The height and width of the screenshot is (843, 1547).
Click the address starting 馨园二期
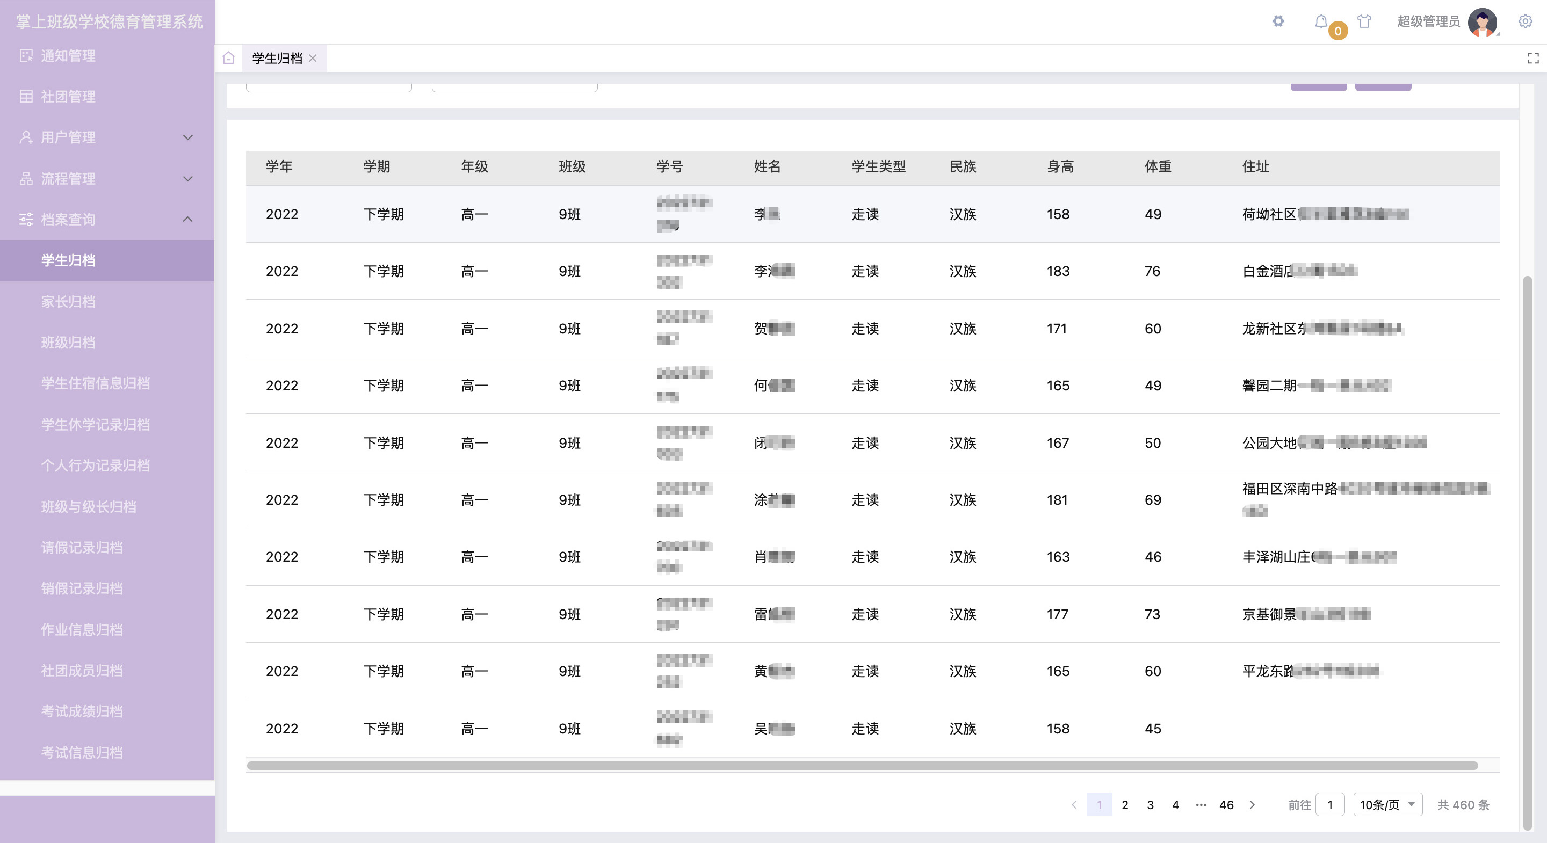click(1316, 386)
